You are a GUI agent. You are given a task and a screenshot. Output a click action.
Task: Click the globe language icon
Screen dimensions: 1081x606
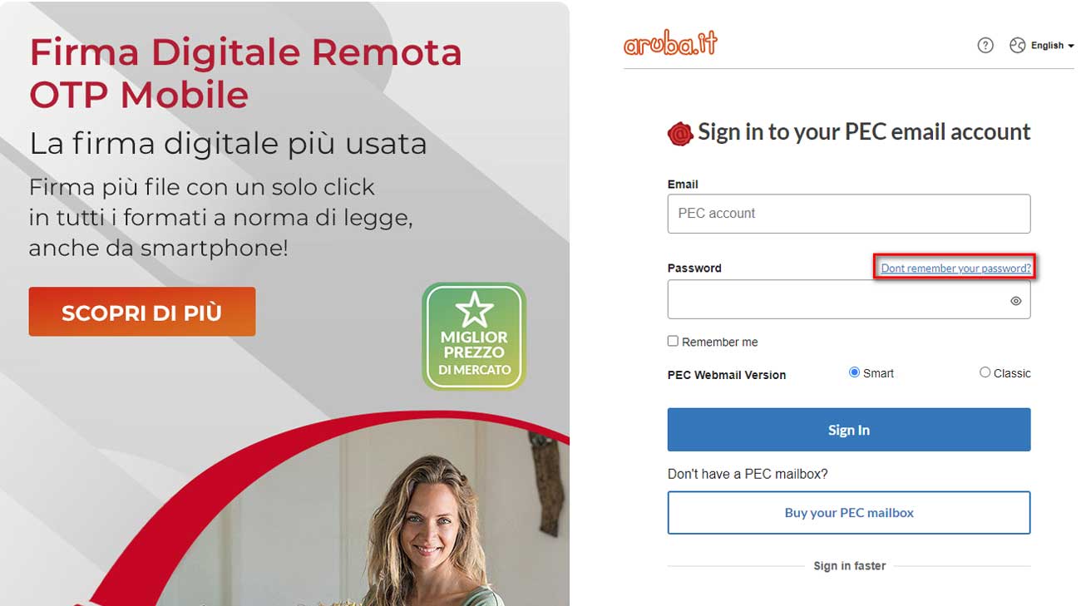1017,46
